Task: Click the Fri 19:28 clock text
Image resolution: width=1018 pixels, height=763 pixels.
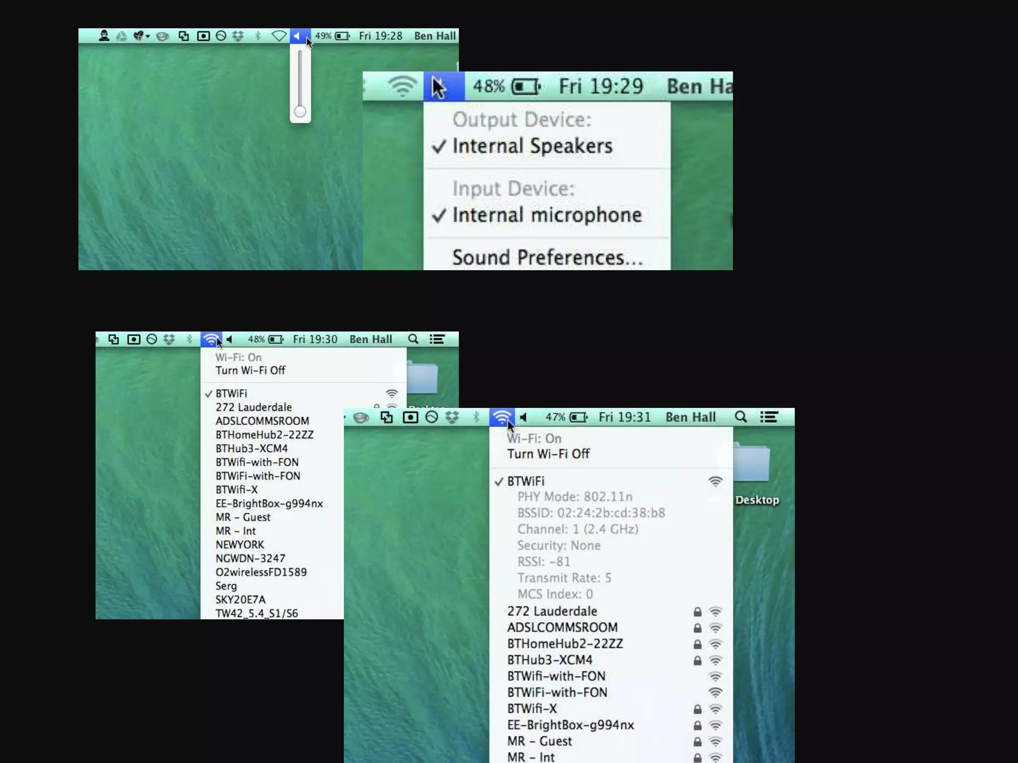Action: click(x=380, y=36)
